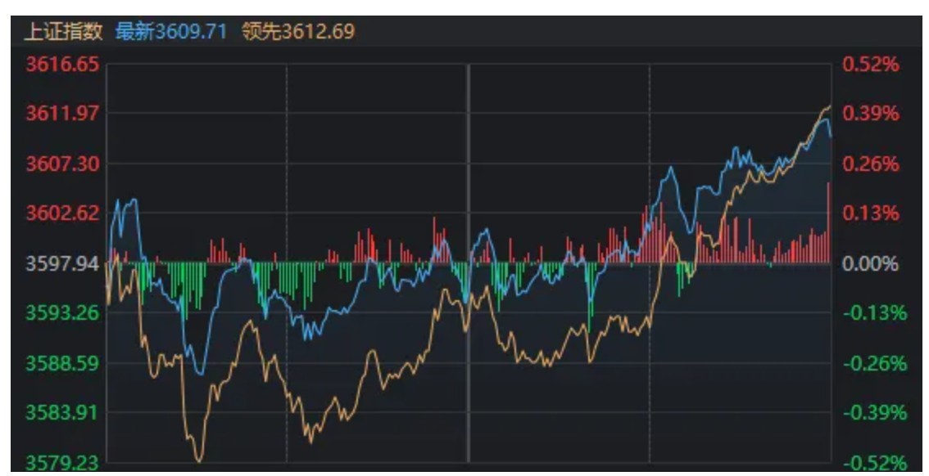Click the 3588.59 price axis label
929x476 pixels.
pos(62,362)
